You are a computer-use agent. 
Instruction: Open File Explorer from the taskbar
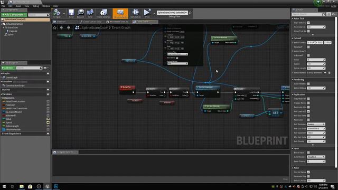pos(22,186)
